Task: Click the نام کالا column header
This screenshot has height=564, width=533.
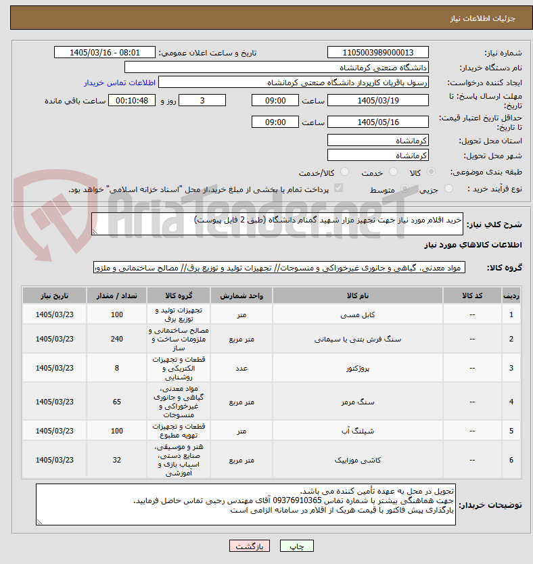Action: (358, 296)
